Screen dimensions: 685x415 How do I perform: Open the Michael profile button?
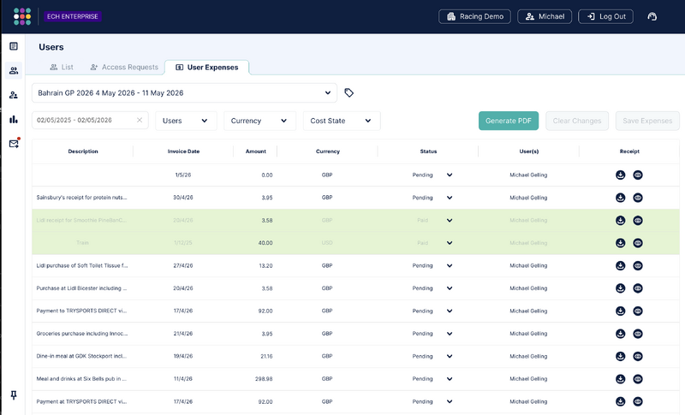click(545, 16)
